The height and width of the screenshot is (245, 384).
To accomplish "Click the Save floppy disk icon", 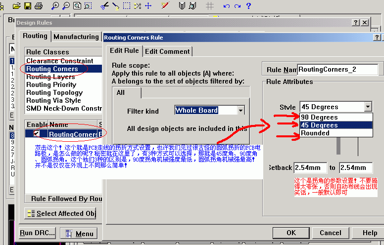I will 28,6.
